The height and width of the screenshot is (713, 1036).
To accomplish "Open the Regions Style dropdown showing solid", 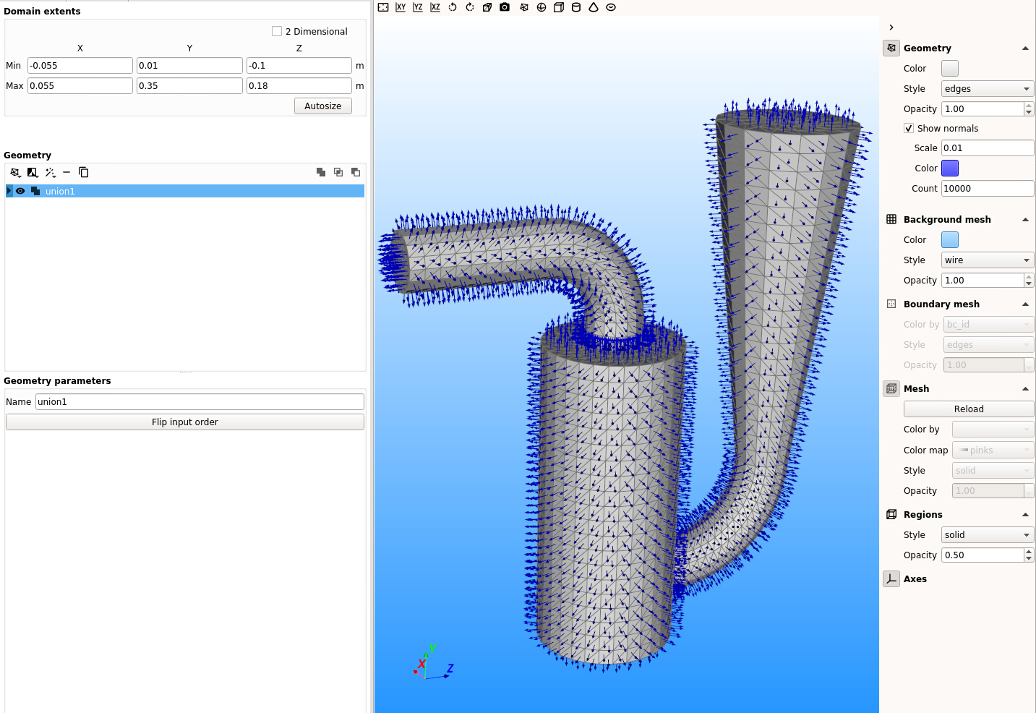I will coord(987,535).
